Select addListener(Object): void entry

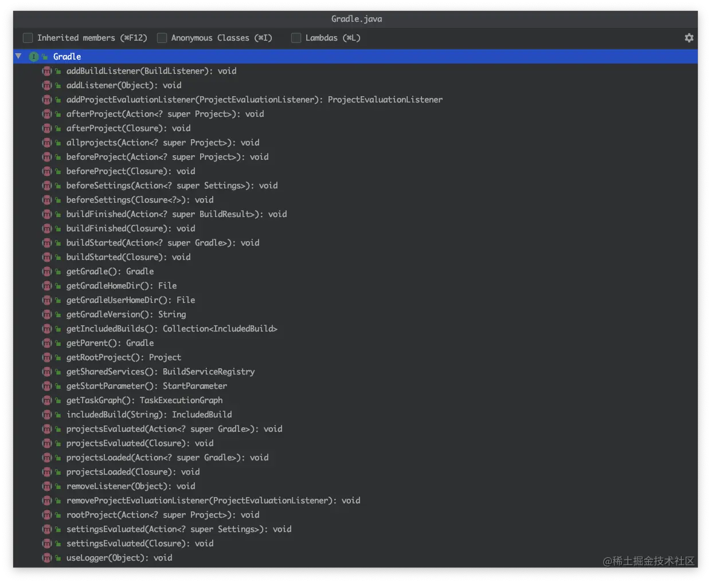tap(123, 85)
